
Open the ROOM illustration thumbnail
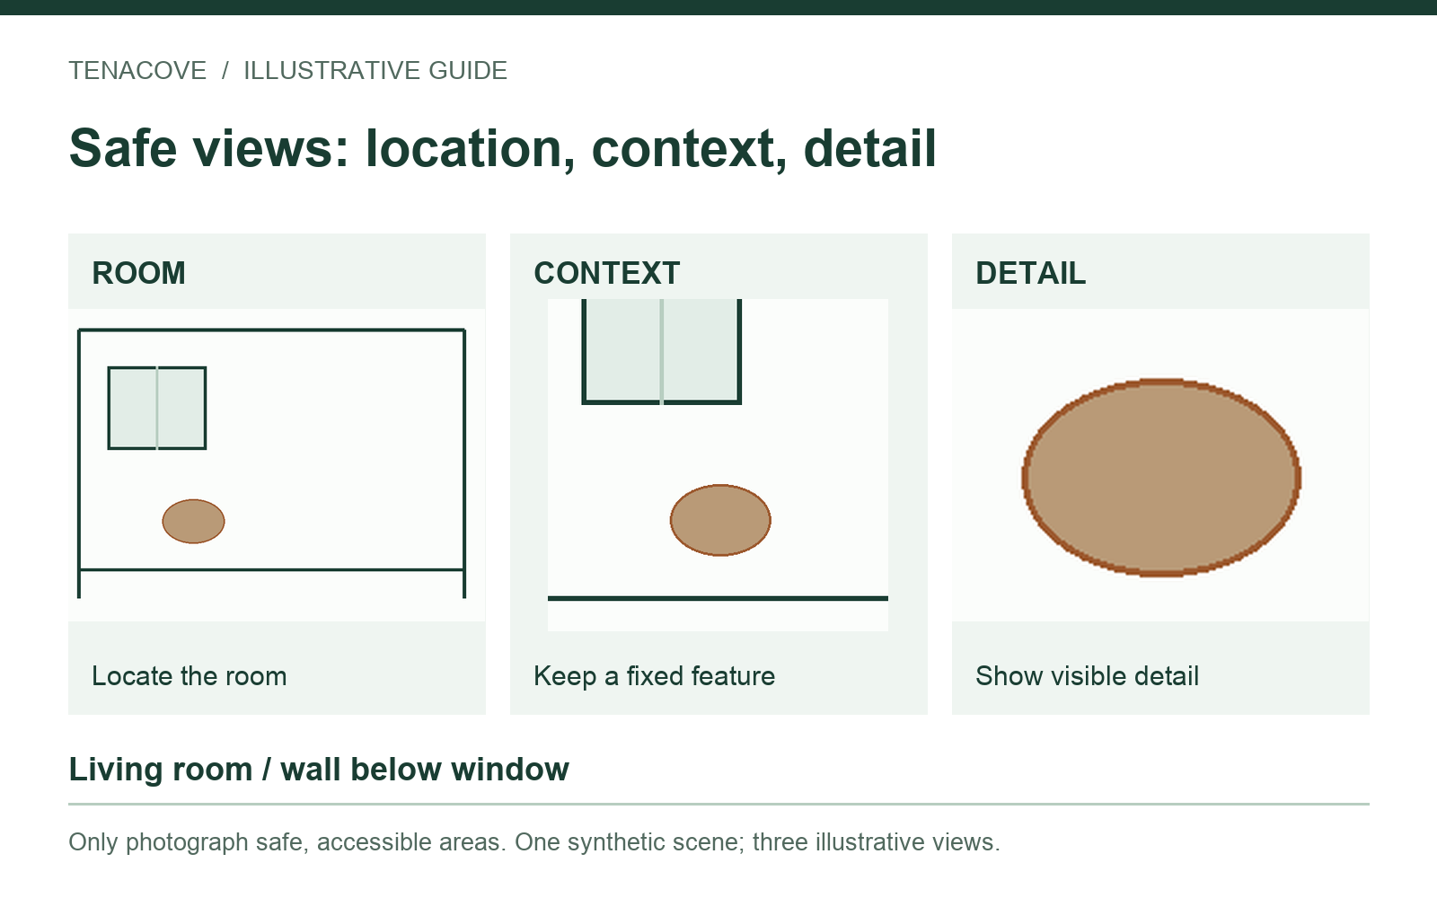tap(277, 465)
